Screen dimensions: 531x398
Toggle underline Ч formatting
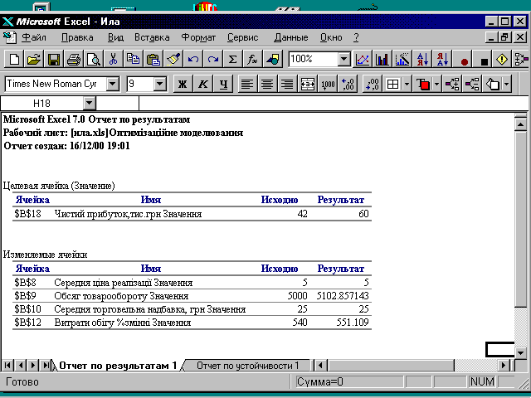[x=223, y=84]
